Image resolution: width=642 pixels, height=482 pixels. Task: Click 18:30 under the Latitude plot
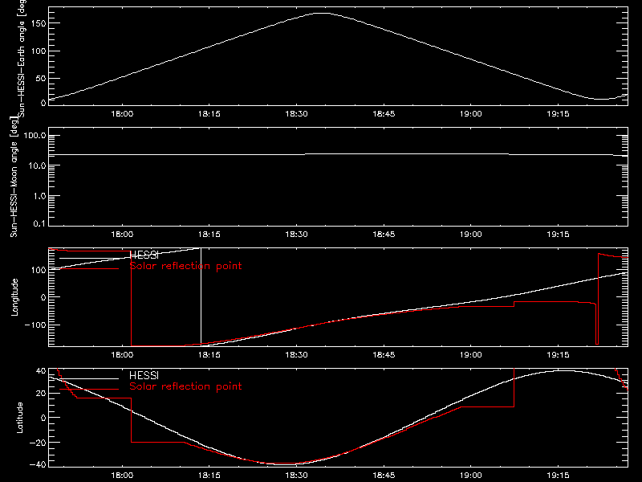click(x=296, y=476)
